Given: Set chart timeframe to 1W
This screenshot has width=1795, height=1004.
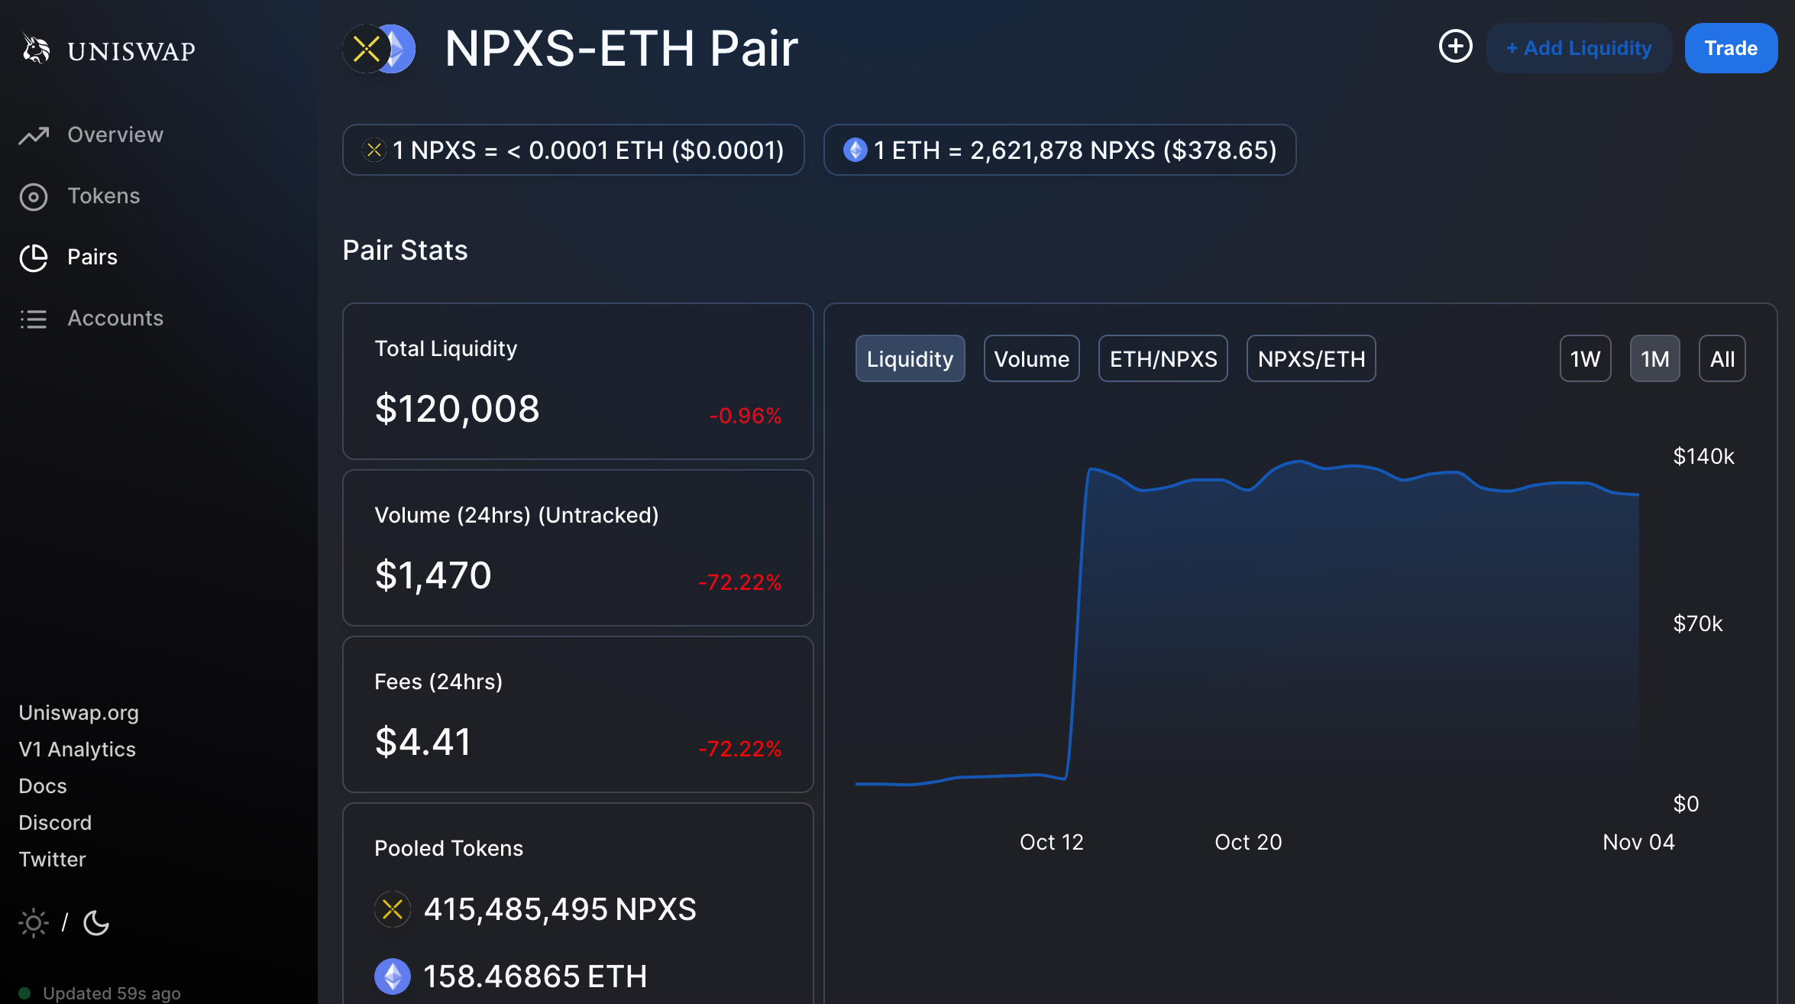Looking at the screenshot, I should 1585,358.
